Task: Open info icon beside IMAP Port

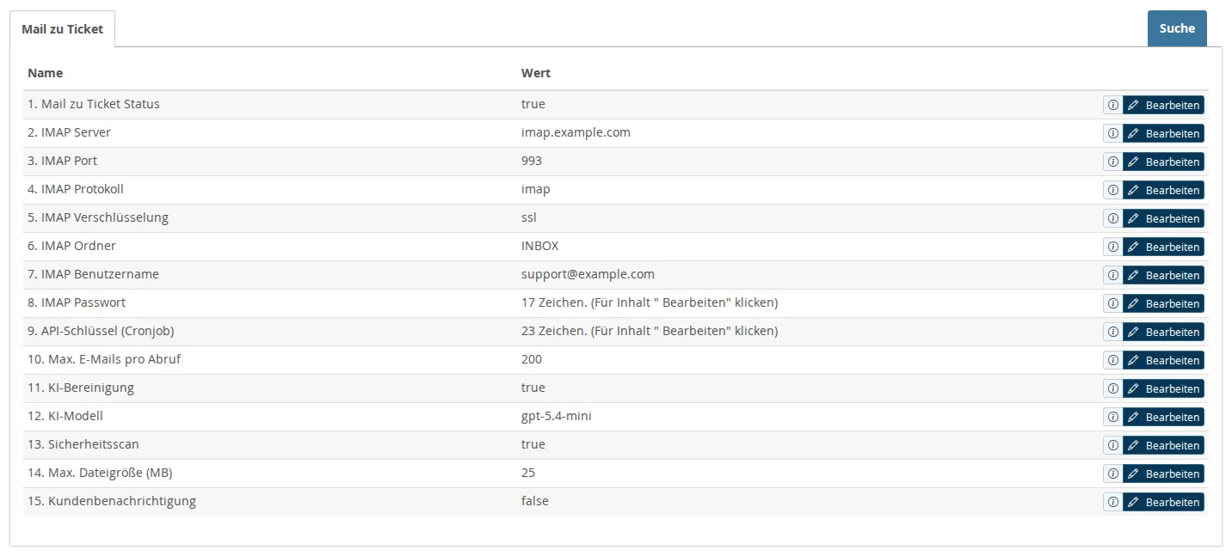Action: (1112, 162)
